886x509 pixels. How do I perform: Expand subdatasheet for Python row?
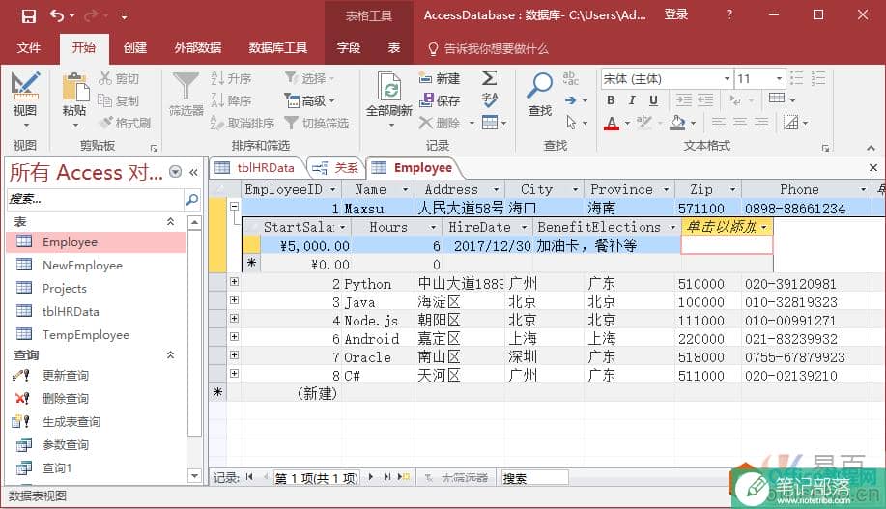point(234,281)
